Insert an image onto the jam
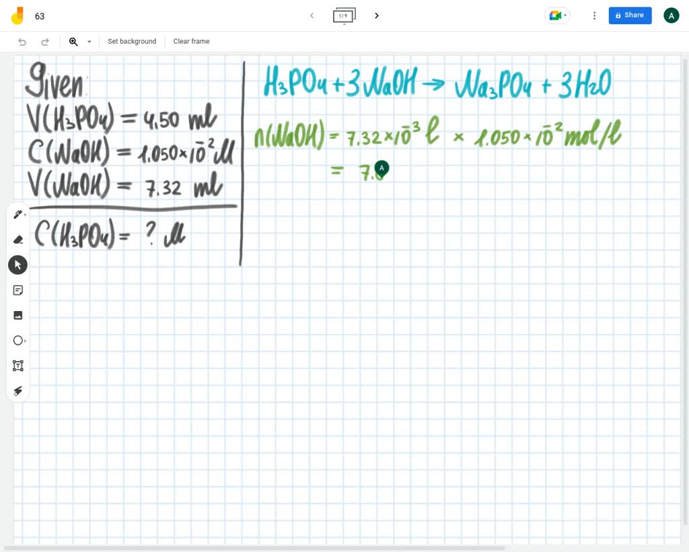Screen dimensions: 689x552 (x=17, y=314)
